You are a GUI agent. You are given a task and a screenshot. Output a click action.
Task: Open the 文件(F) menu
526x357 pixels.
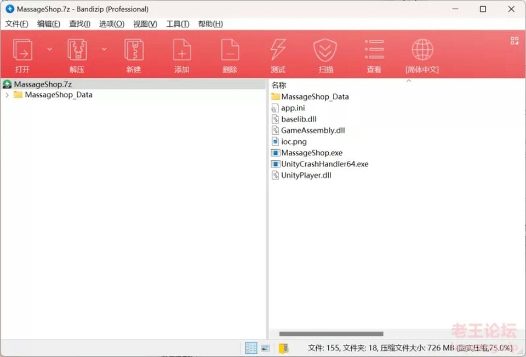[x=17, y=24]
